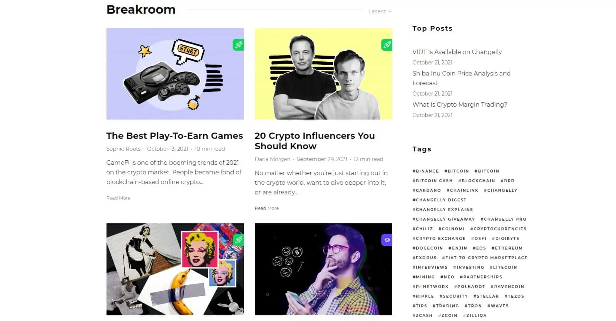The image size is (616, 321).
Task: Open 20 Crypto Influencers You Should Know title
Action: point(315,141)
